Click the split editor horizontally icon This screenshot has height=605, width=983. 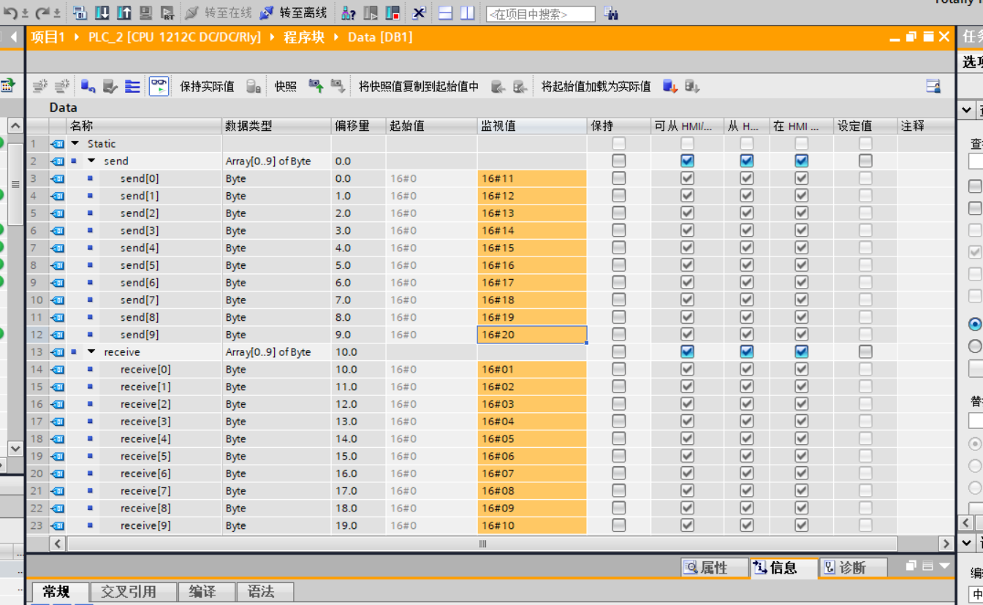tap(445, 13)
